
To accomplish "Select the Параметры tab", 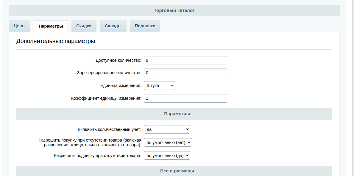I will click(x=51, y=26).
